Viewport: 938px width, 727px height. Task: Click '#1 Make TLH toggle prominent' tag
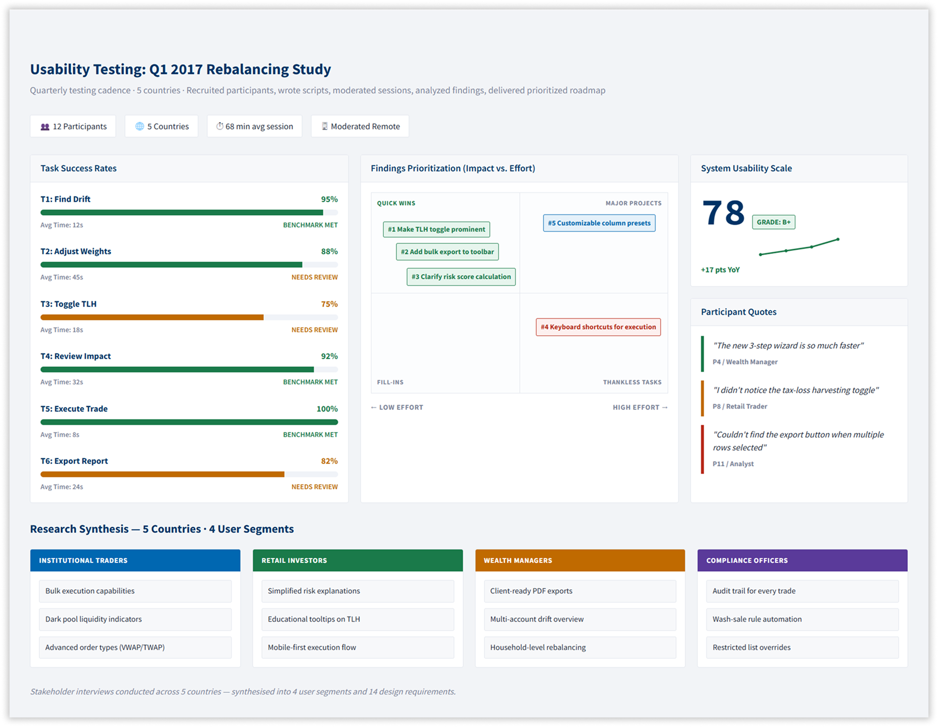(436, 229)
